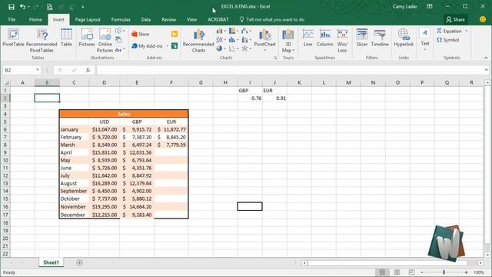The height and width of the screenshot is (277, 492).
Task: Open the Office Store add-ins
Action: click(x=141, y=34)
